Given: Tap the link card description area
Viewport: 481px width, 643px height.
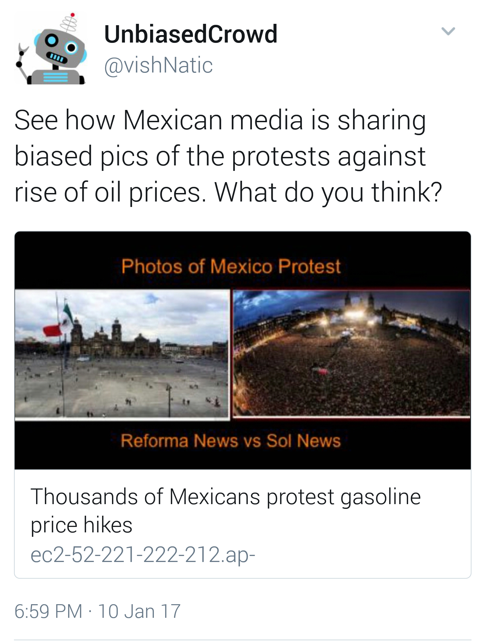Looking at the screenshot, I should point(243,524).
